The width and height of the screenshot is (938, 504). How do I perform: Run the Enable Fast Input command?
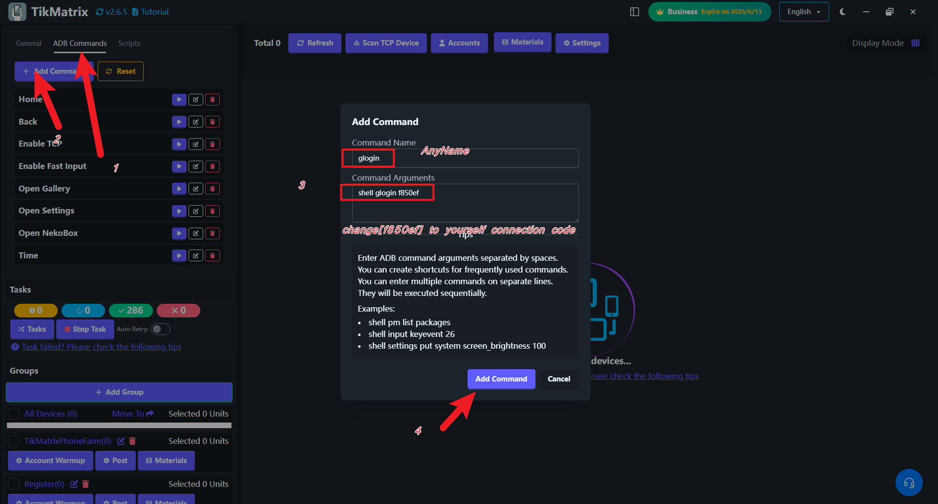coord(179,167)
